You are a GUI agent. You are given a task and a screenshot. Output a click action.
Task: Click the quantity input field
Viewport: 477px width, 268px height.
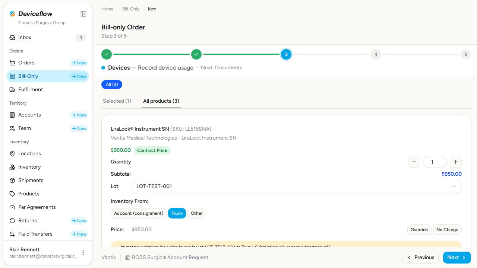pos(435,162)
